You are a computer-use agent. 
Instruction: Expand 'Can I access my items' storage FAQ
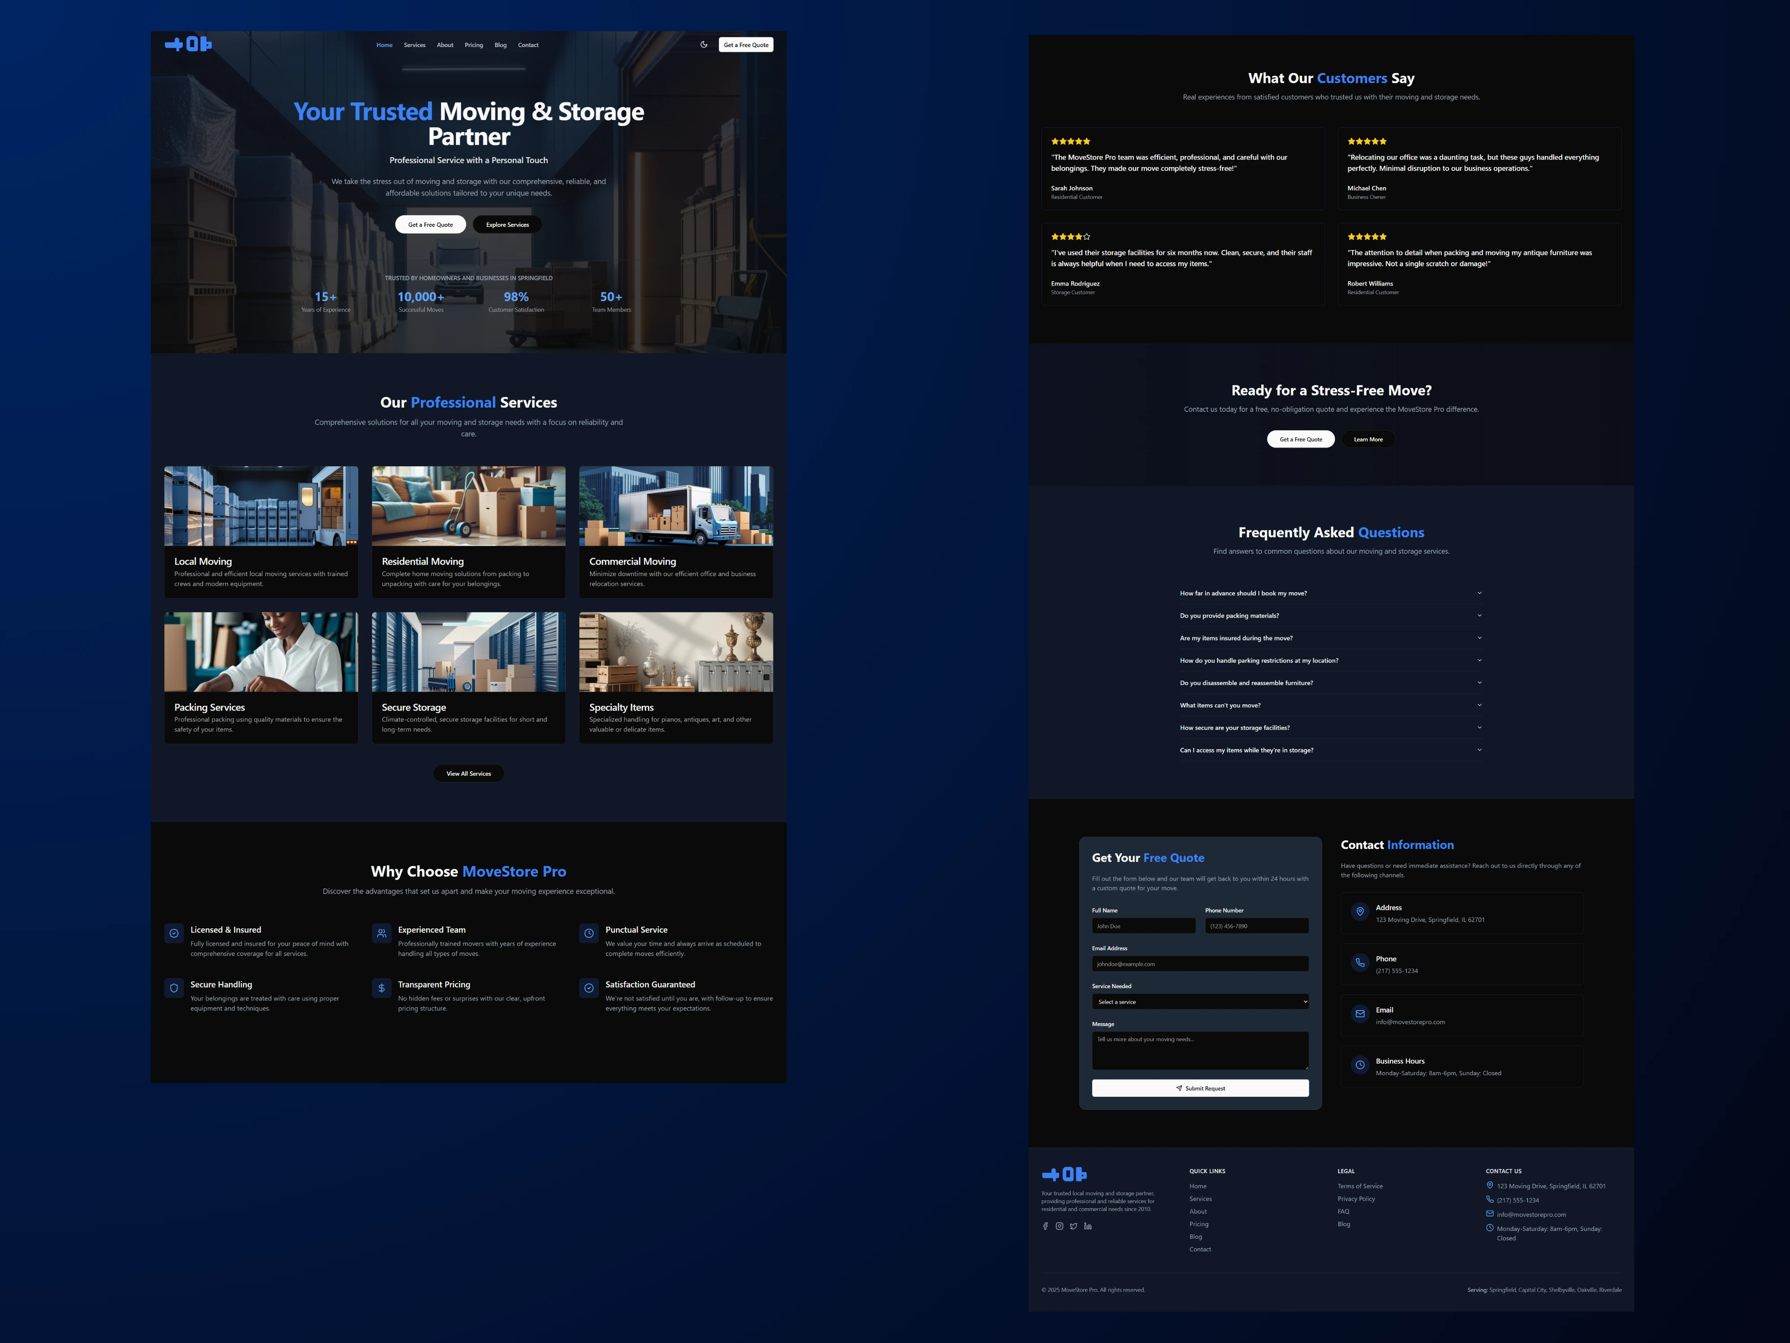click(x=1331, y=750)
